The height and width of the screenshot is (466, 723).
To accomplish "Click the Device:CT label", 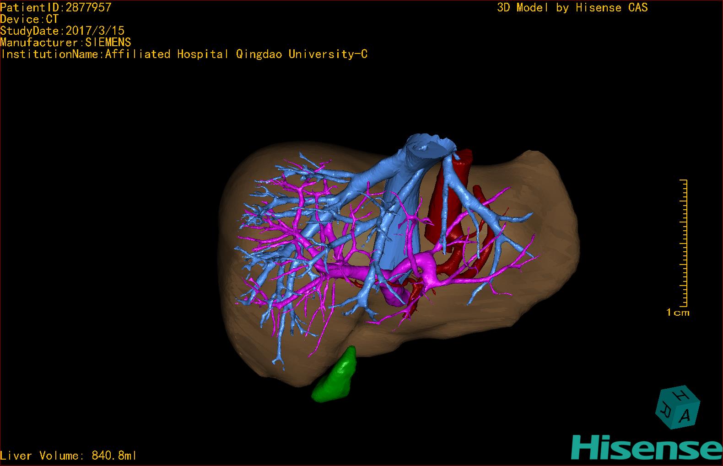I will click(x=29, y=19).
